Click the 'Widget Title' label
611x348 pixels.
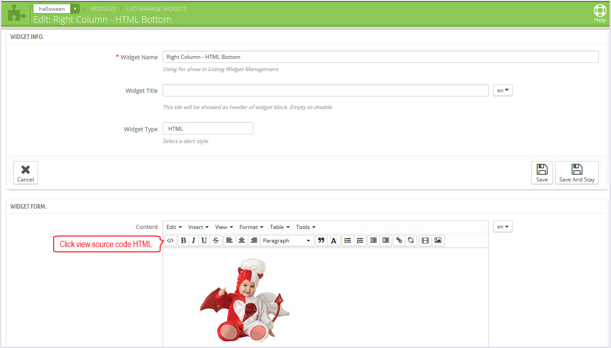click(x=142, y=91)
